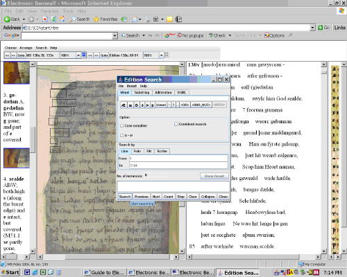Insert the æ lowercase character button

pyautogui.click(x=130, y=105)
